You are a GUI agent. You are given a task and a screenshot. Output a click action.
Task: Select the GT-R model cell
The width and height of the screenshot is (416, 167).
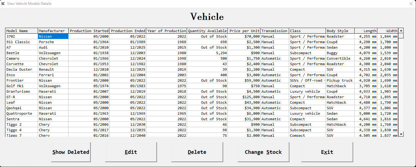[x=22, y=97]
